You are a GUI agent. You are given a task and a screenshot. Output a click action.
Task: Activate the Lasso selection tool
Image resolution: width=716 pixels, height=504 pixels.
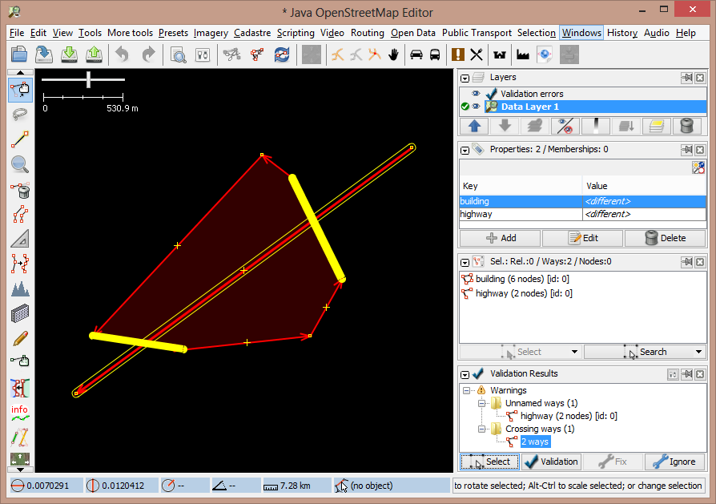[21, 115]
